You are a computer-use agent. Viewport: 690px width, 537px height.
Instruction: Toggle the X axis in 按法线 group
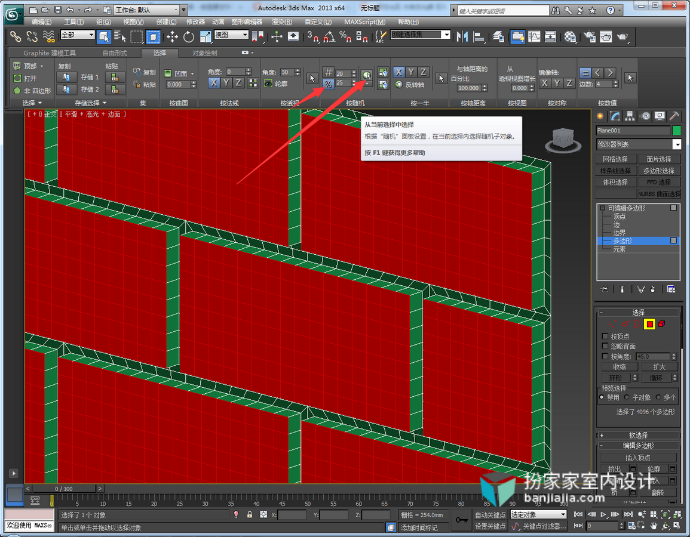click(213, 82)
